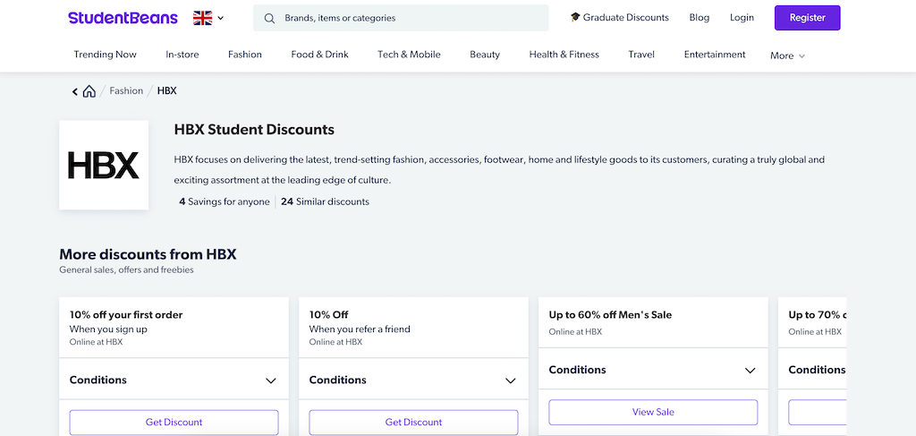Click the When you refer a friend text
The height and width of the screenshot is (436, 916).
tap(360, 329)
